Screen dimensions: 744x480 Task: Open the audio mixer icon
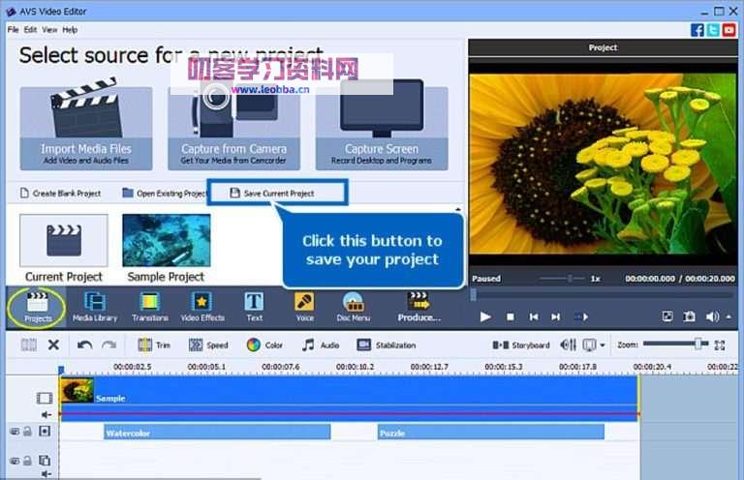[568, 345]
